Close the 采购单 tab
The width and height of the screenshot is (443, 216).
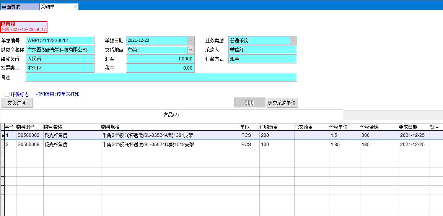75,7
